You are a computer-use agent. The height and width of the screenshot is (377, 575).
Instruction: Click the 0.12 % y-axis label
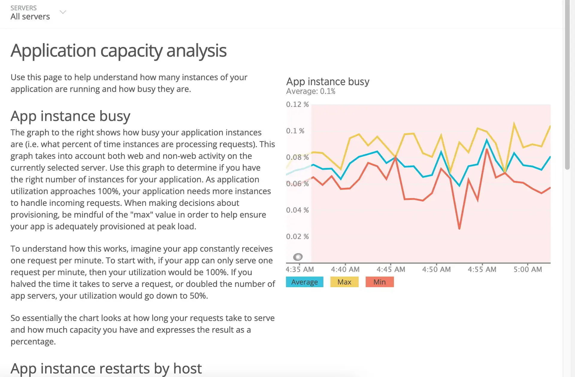click(297, 104)
